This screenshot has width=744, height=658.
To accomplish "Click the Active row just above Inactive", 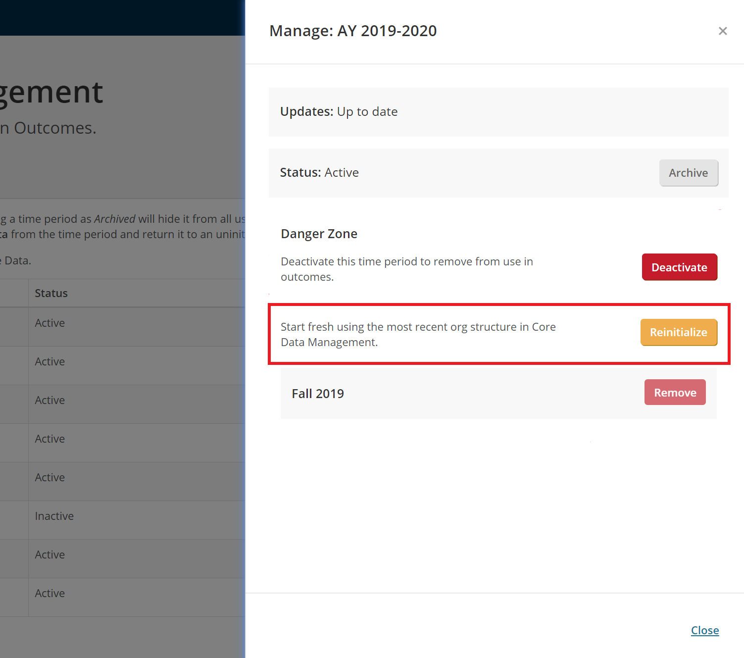I will pos(50,477).
